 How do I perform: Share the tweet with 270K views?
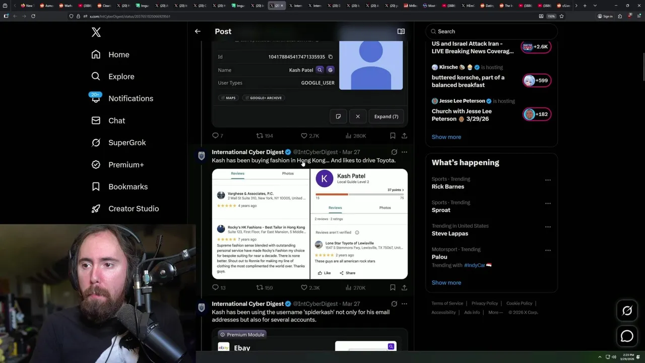[x=404, y=287]
